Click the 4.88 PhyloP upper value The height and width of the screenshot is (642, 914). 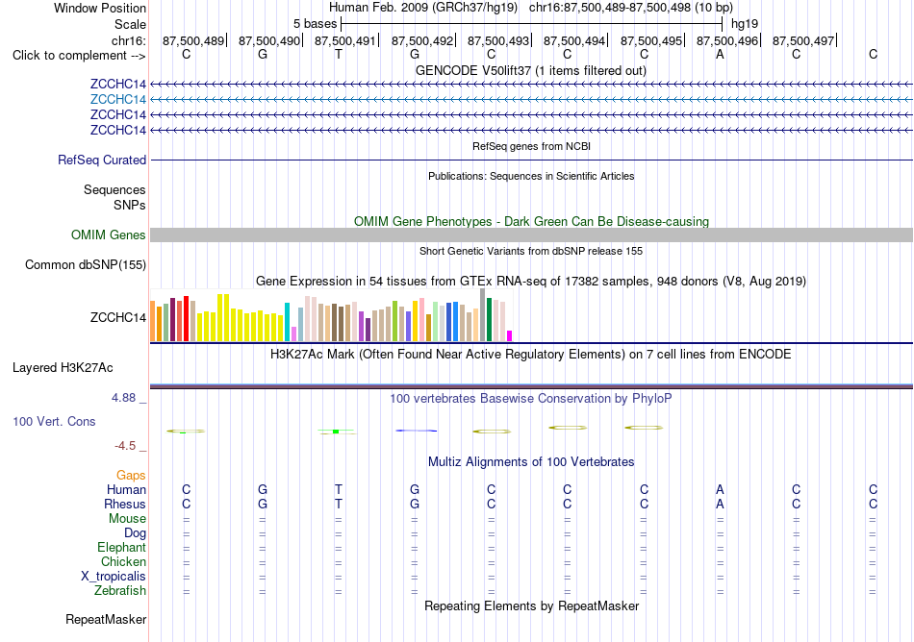[123, 398]
